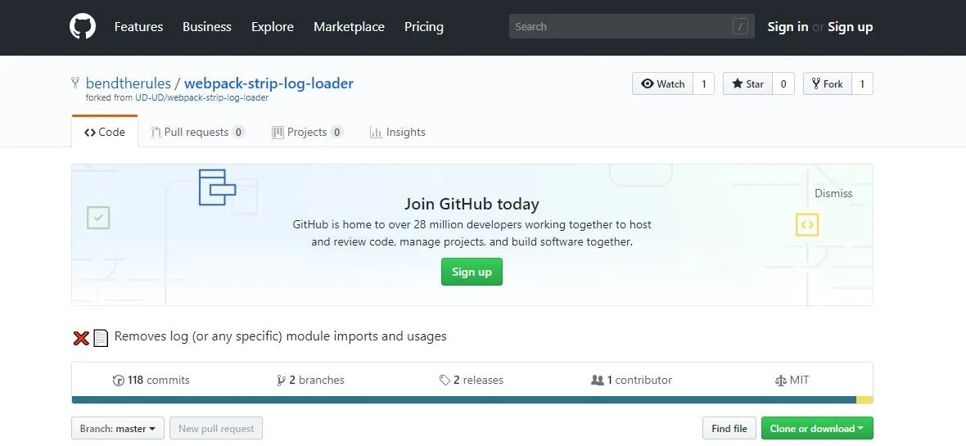Click the fork icon in Fork button
Screen dimensions: 966x446
click(815, 83)
